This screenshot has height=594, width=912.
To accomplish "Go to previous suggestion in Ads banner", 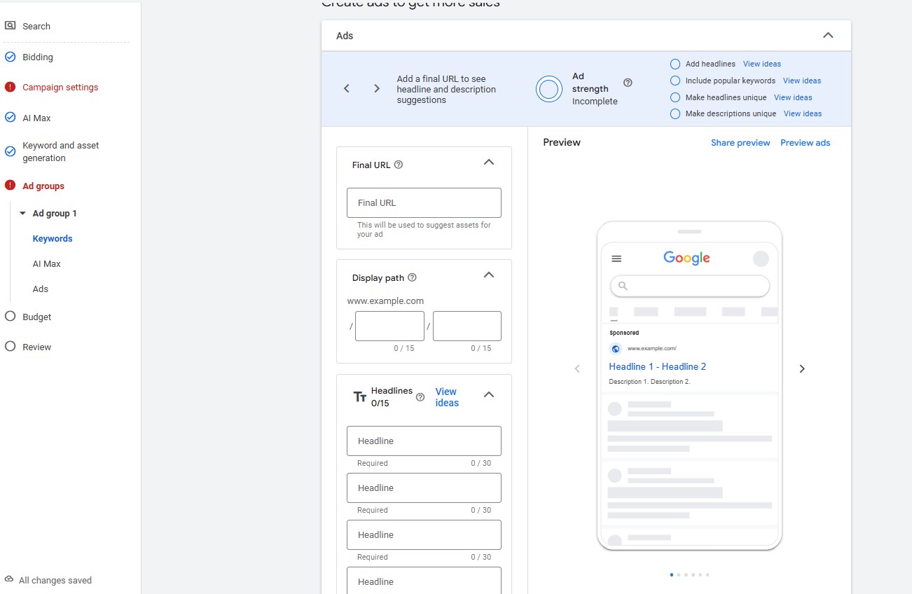I will (347, 89).
